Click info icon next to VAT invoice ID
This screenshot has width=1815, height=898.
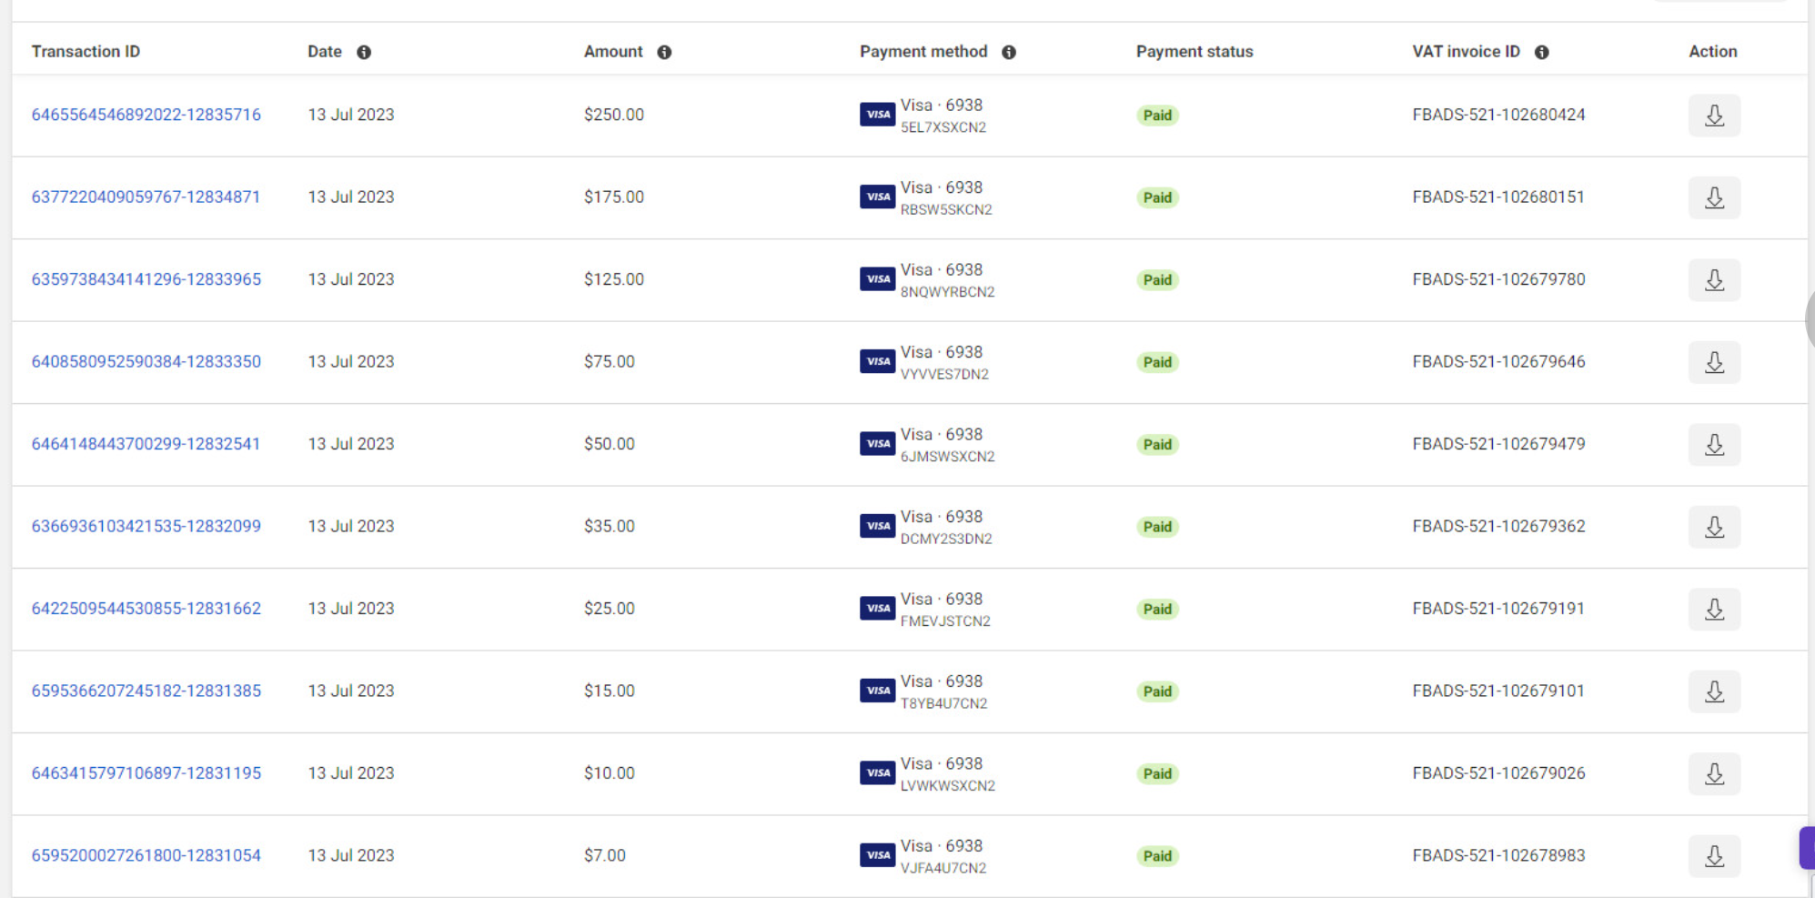(1541, 52)
